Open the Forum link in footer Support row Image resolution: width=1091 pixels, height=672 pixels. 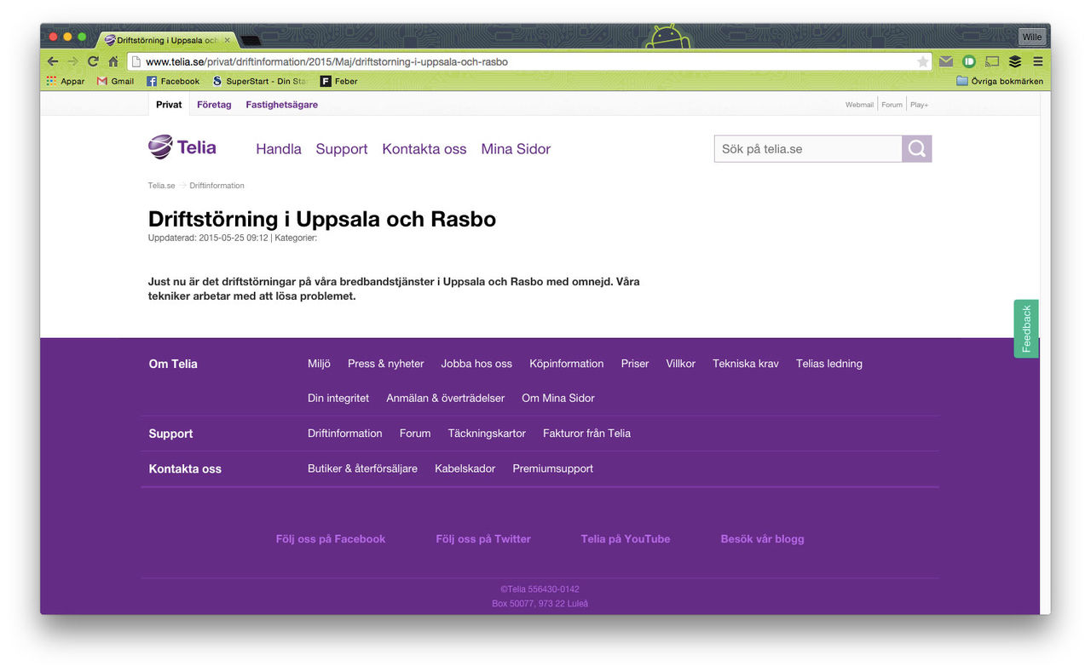point(415,434)
